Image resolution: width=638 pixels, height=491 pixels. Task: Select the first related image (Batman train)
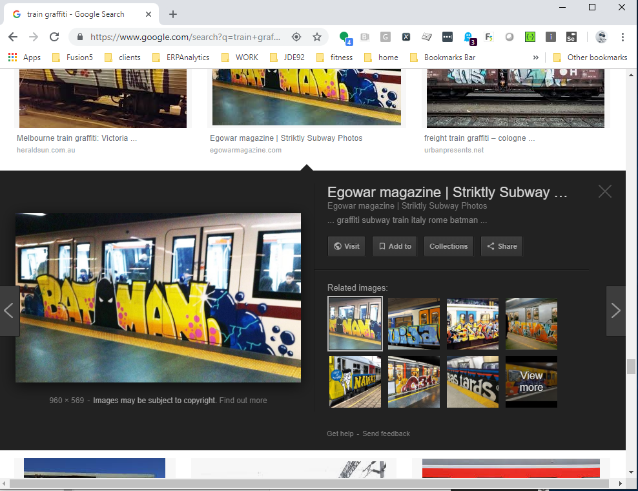[355, 324]
